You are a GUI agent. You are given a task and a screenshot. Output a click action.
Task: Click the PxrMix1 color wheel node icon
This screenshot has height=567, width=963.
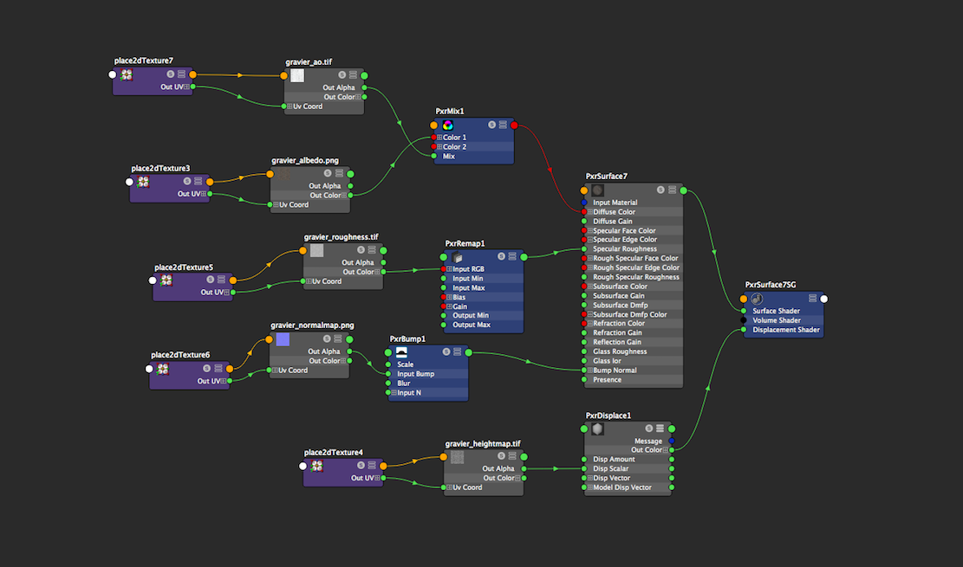click(x=448, y=126)
